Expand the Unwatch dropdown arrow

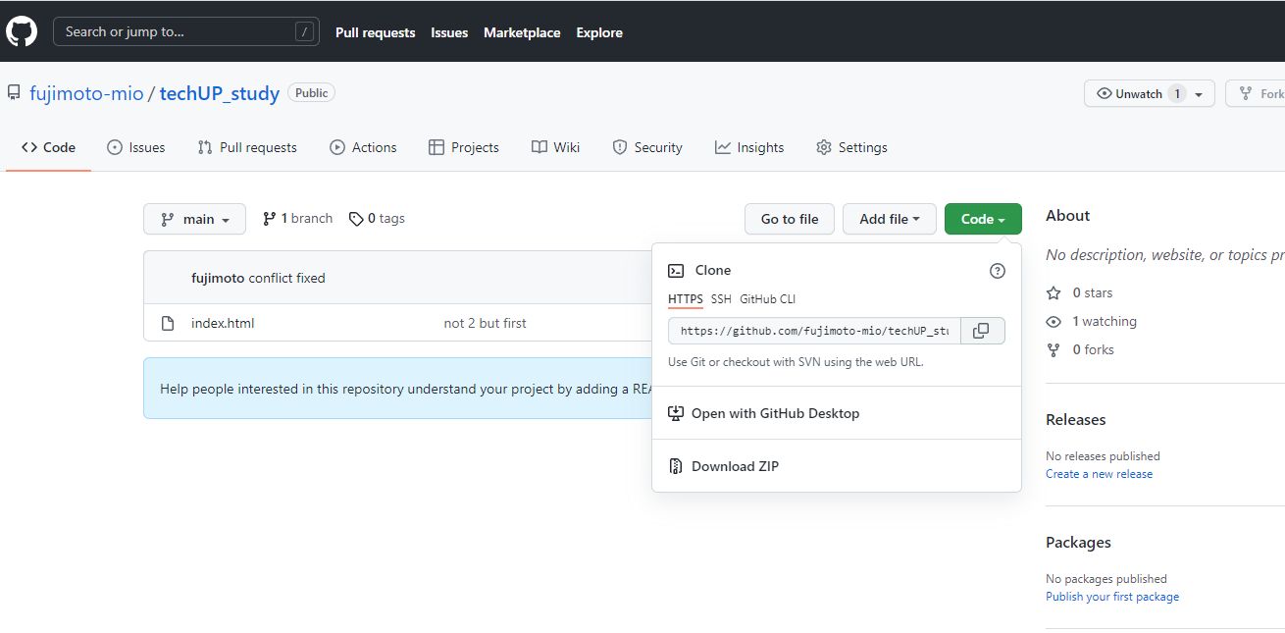[1199, 94]
